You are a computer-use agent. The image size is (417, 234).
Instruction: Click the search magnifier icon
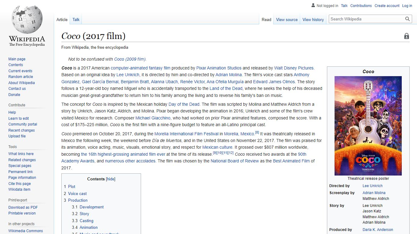(x=408, y=19)
